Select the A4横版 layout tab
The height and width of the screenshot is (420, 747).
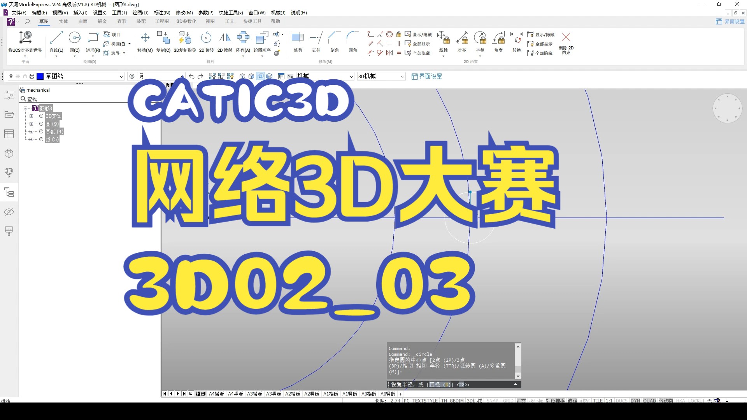pos(216,394)
